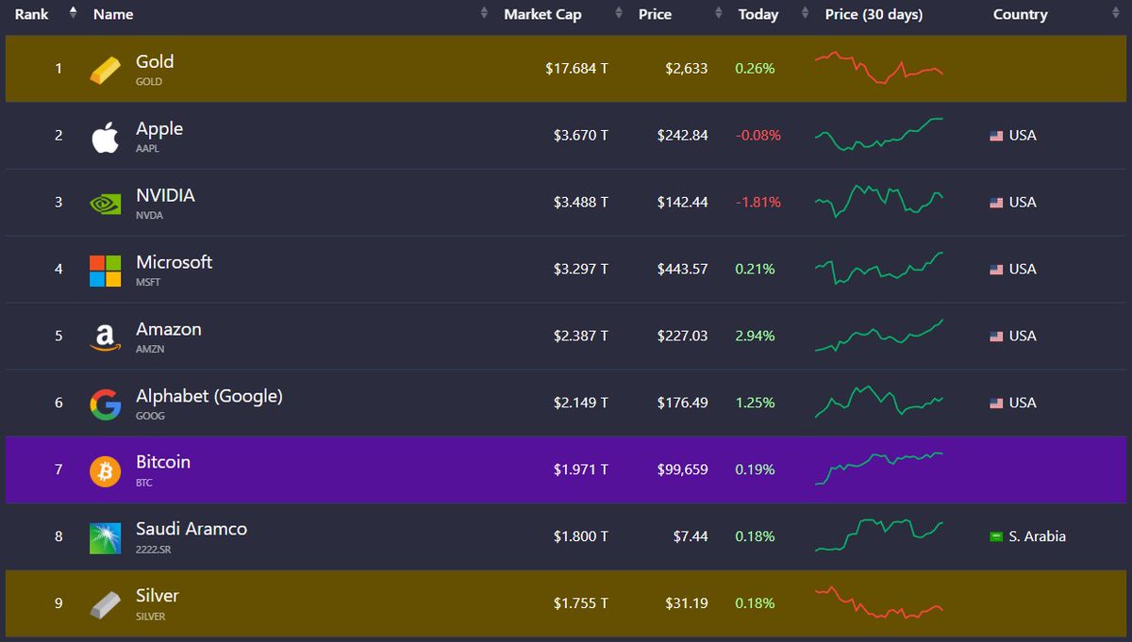Click USA flag in Apple row
This screenshot has height=642, width=1132.
pos(996,136)
